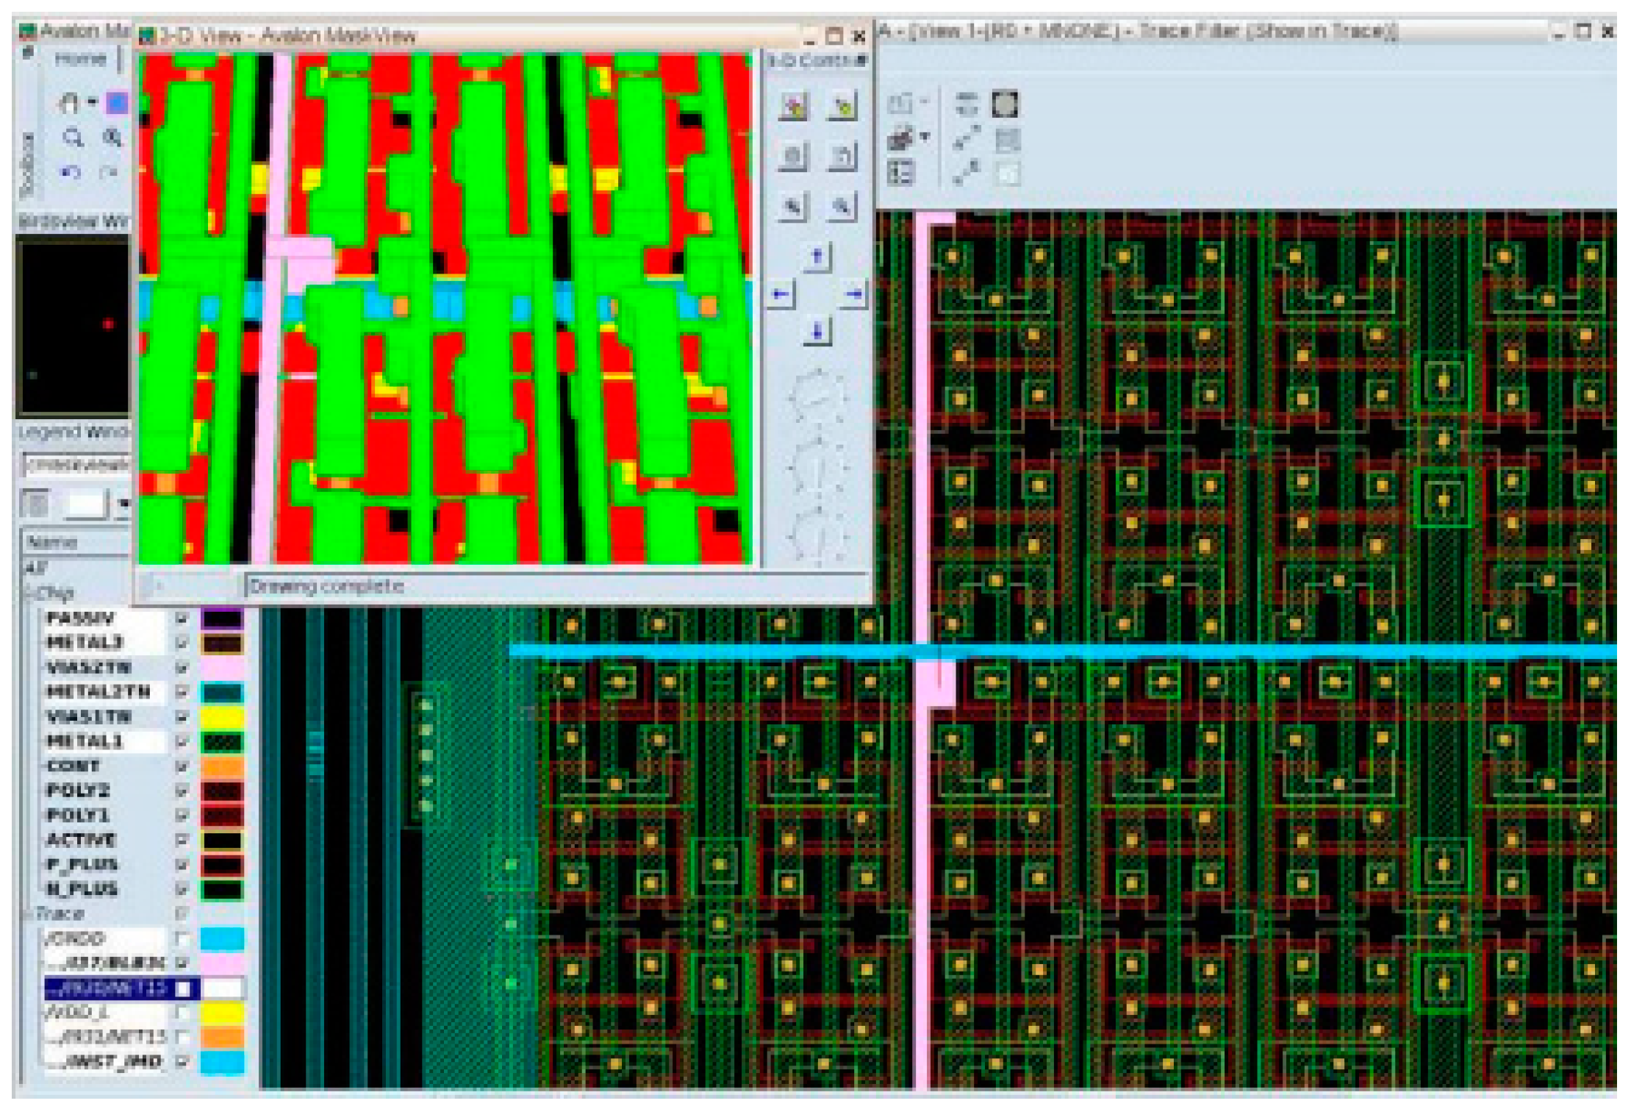Uncheck the CONT layer checkbox
Viewport: 1631px width, 1109px height.
coord(182,766)
